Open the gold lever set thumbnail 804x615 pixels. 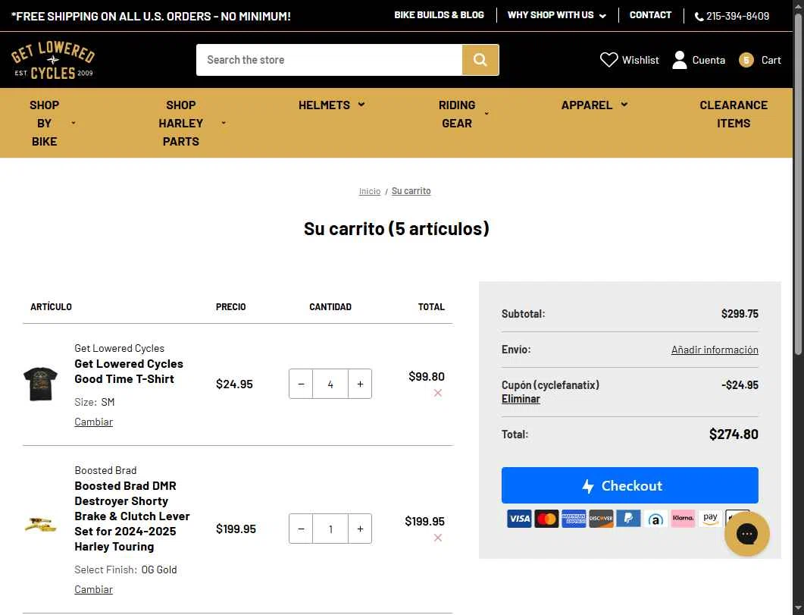click(x=40, y=525)
